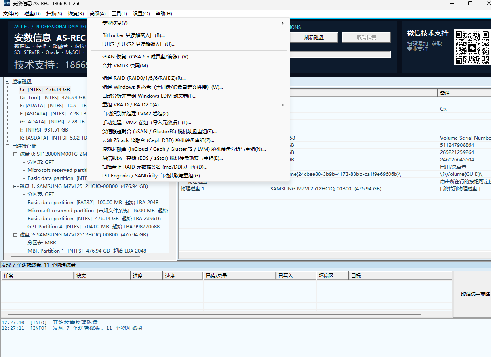491x357 pixels.
Task: Click the 刷新磁盘 button
Action: coord(314,38)
